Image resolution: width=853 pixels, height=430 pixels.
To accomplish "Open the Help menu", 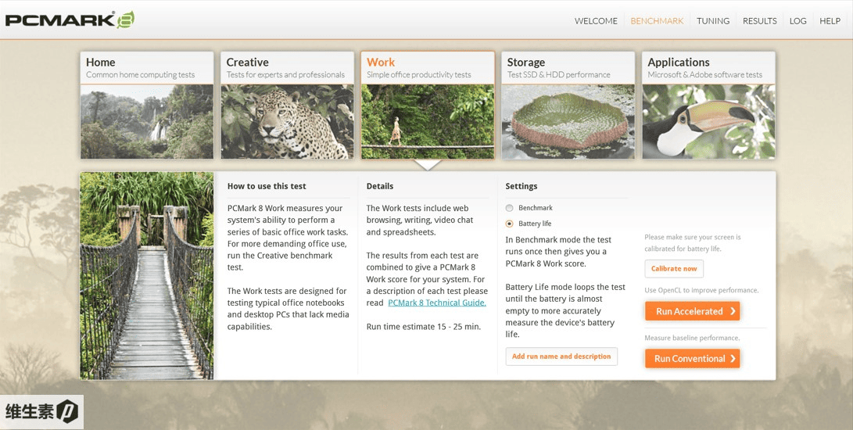I will pyautogui.click(x=830, y=21).
